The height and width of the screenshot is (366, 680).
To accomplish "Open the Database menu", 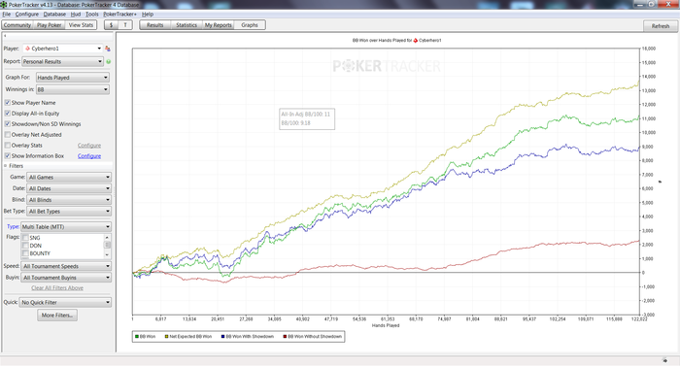I will click(x=54, y=15).
